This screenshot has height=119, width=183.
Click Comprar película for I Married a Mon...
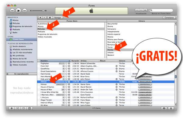(145, 95)
